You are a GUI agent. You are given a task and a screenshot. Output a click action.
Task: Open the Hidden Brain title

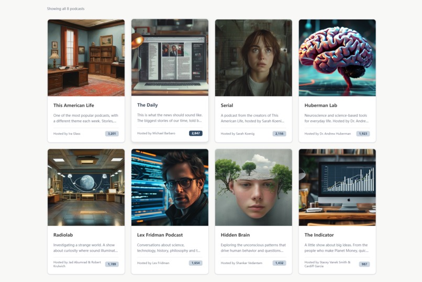click(x=235, y=235)
